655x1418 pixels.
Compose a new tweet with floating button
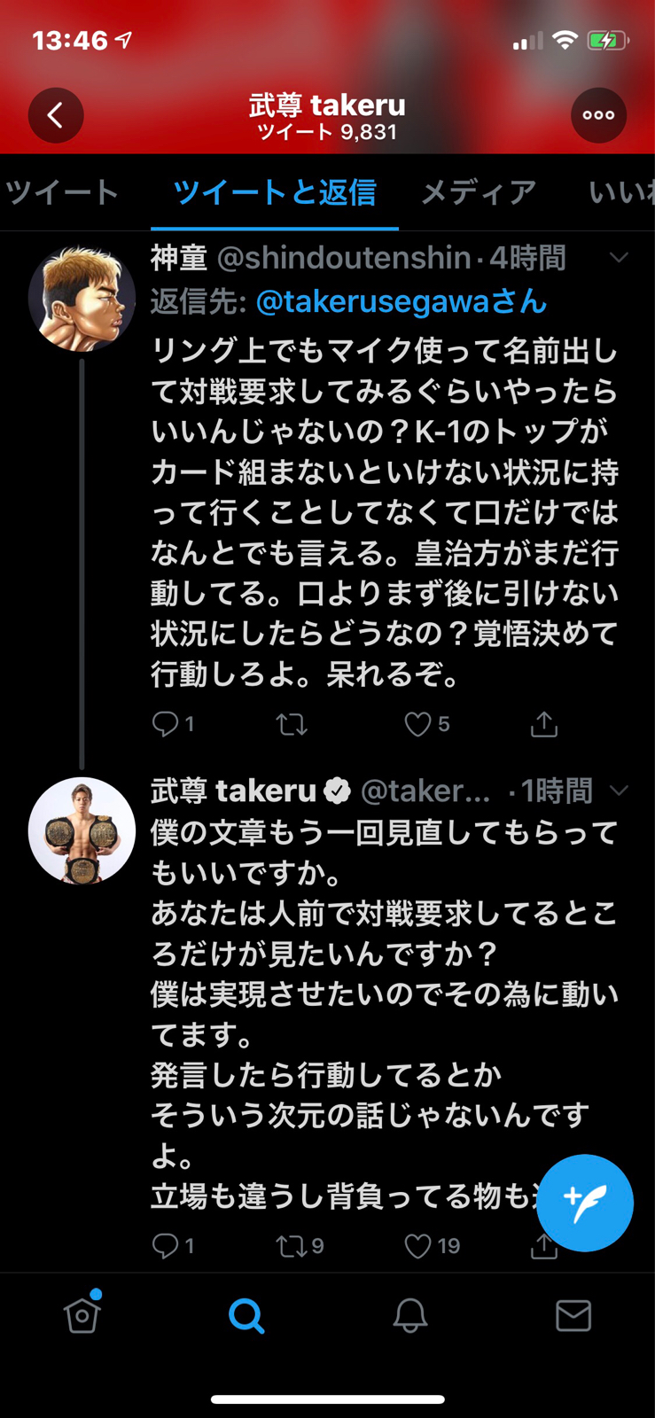click(585, 1203)
